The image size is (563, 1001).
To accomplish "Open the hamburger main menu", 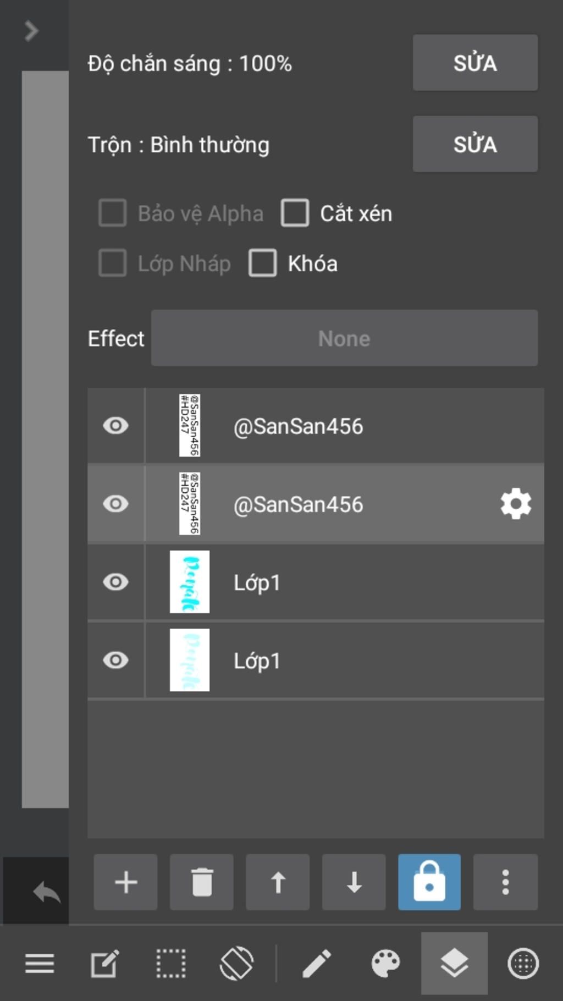I will coord(40,964).
